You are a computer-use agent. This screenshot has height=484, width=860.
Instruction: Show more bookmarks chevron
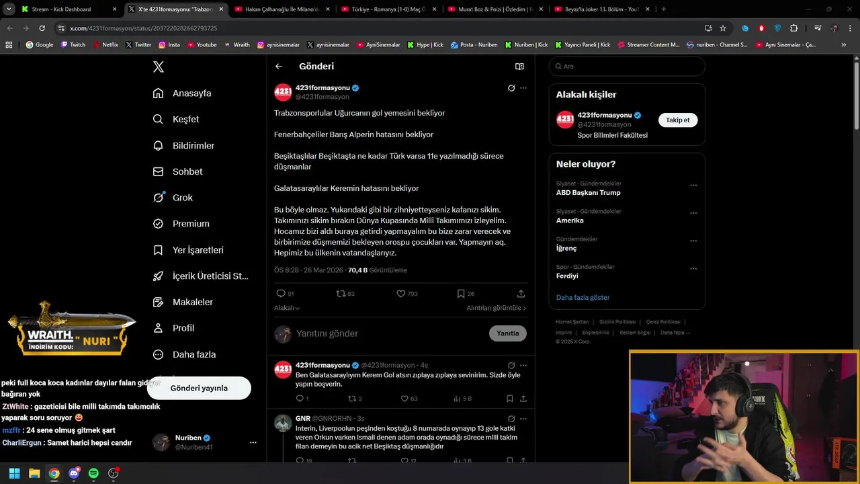pos(844,45)
